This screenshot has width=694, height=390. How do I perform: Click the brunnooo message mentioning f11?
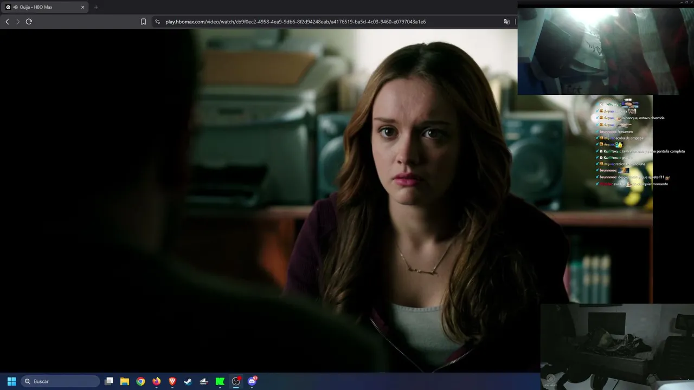[x=633, y=177]
